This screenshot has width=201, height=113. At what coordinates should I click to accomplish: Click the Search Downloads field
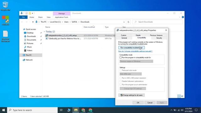pyautogui.click(x=158, y=22)
